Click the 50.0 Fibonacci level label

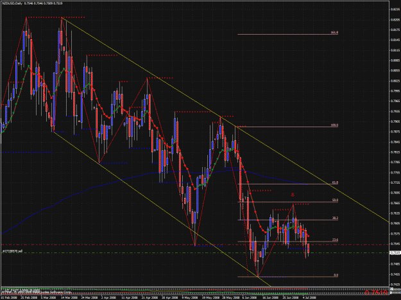click(335, 200)
